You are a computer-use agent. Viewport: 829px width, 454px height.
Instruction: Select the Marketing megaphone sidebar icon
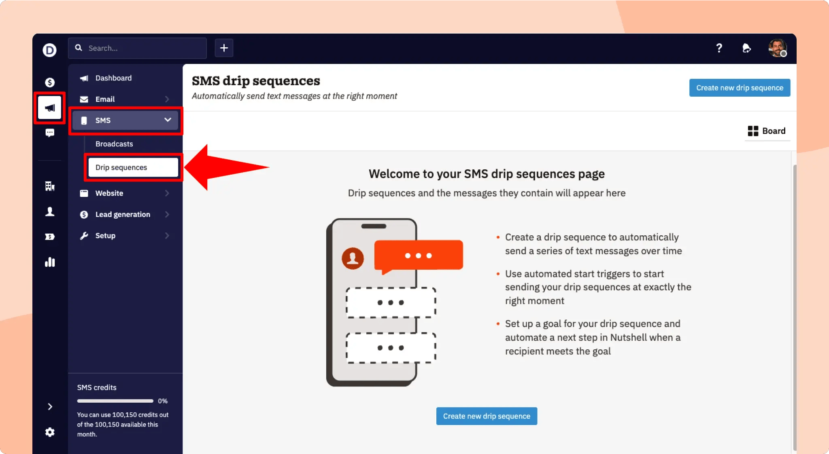tap(50, 108)
